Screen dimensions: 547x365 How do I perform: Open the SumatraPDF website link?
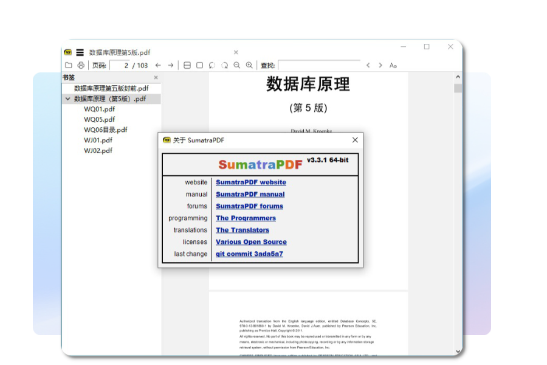pos(251,182)
